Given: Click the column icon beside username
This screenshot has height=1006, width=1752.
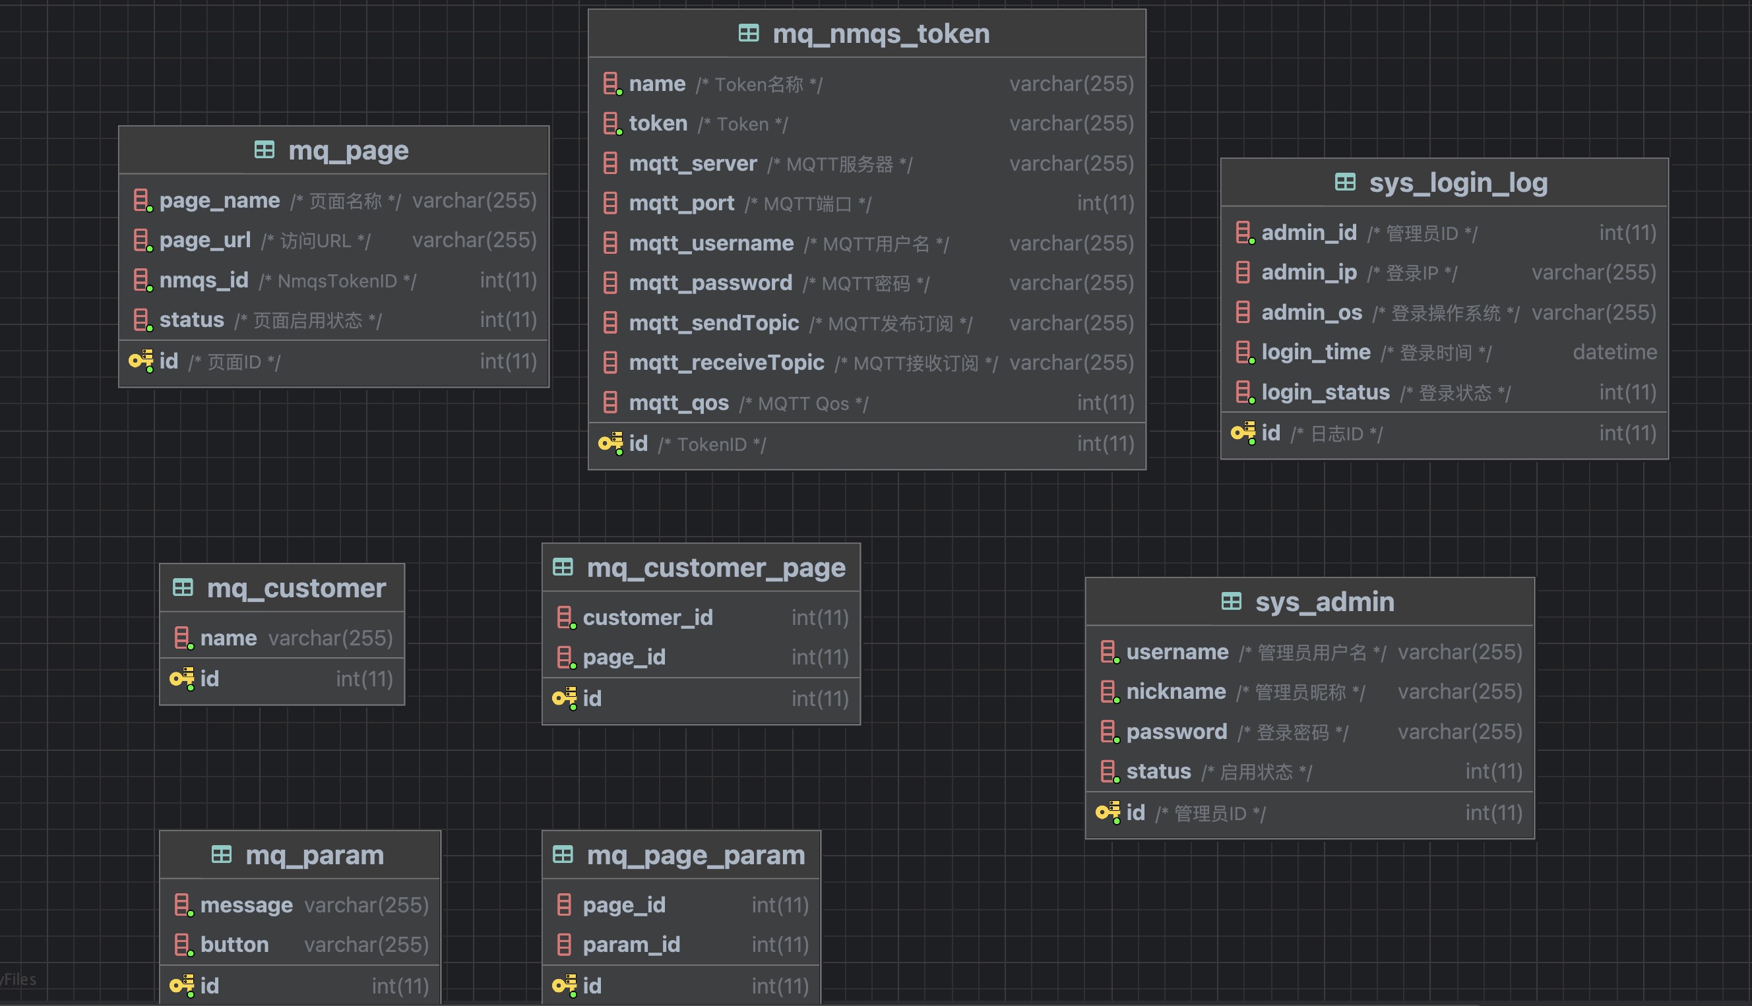Looking at the screenshot, I should point(1110,652).
